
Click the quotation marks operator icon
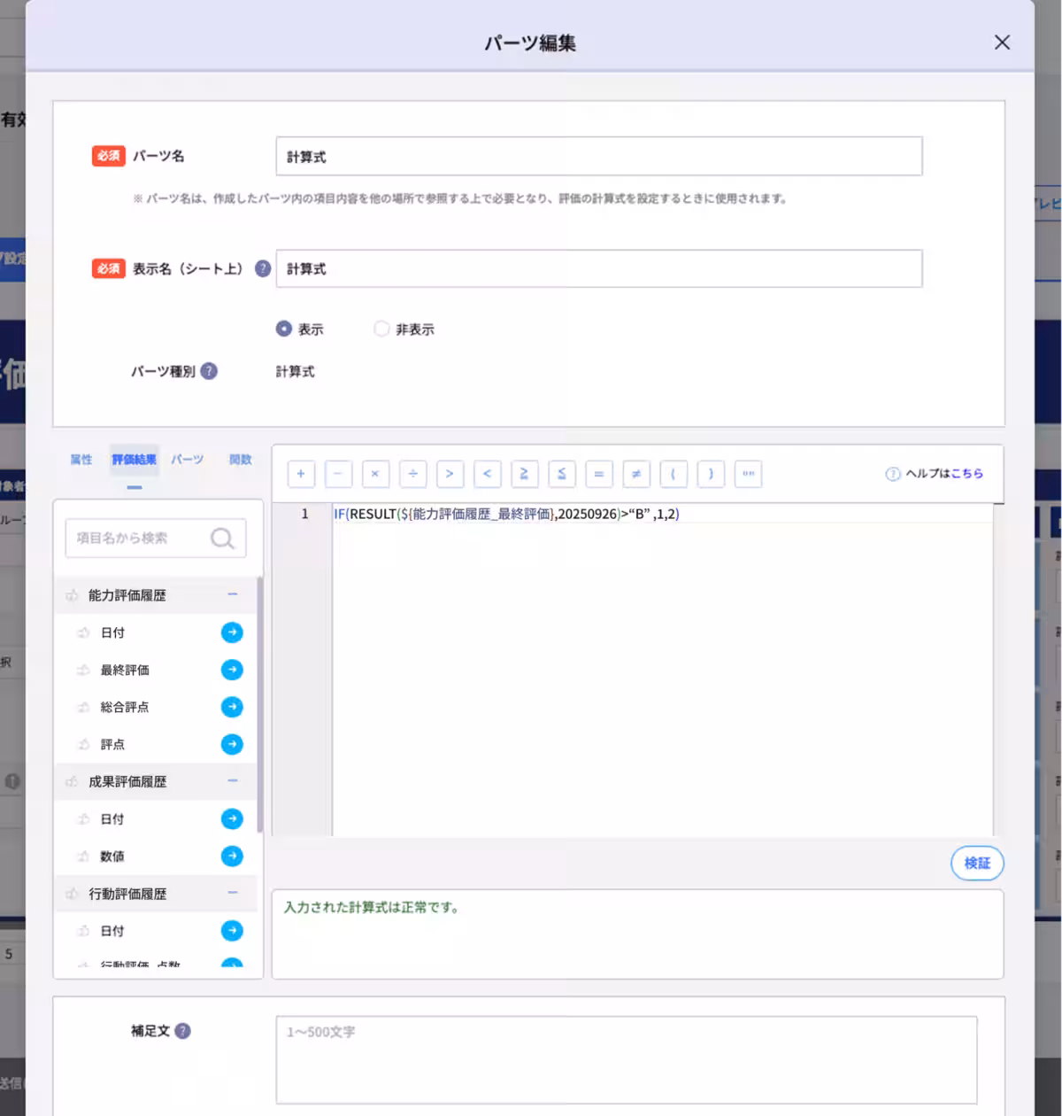pos(748,474)
